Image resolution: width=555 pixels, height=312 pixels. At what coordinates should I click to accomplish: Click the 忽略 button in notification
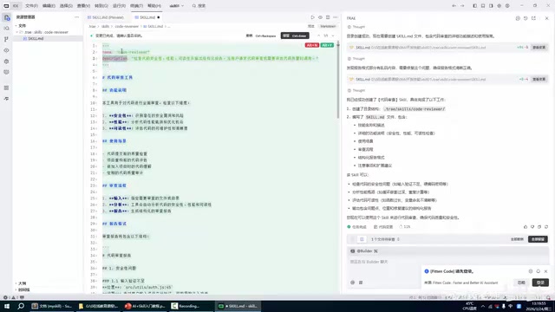tap(521, 283)
